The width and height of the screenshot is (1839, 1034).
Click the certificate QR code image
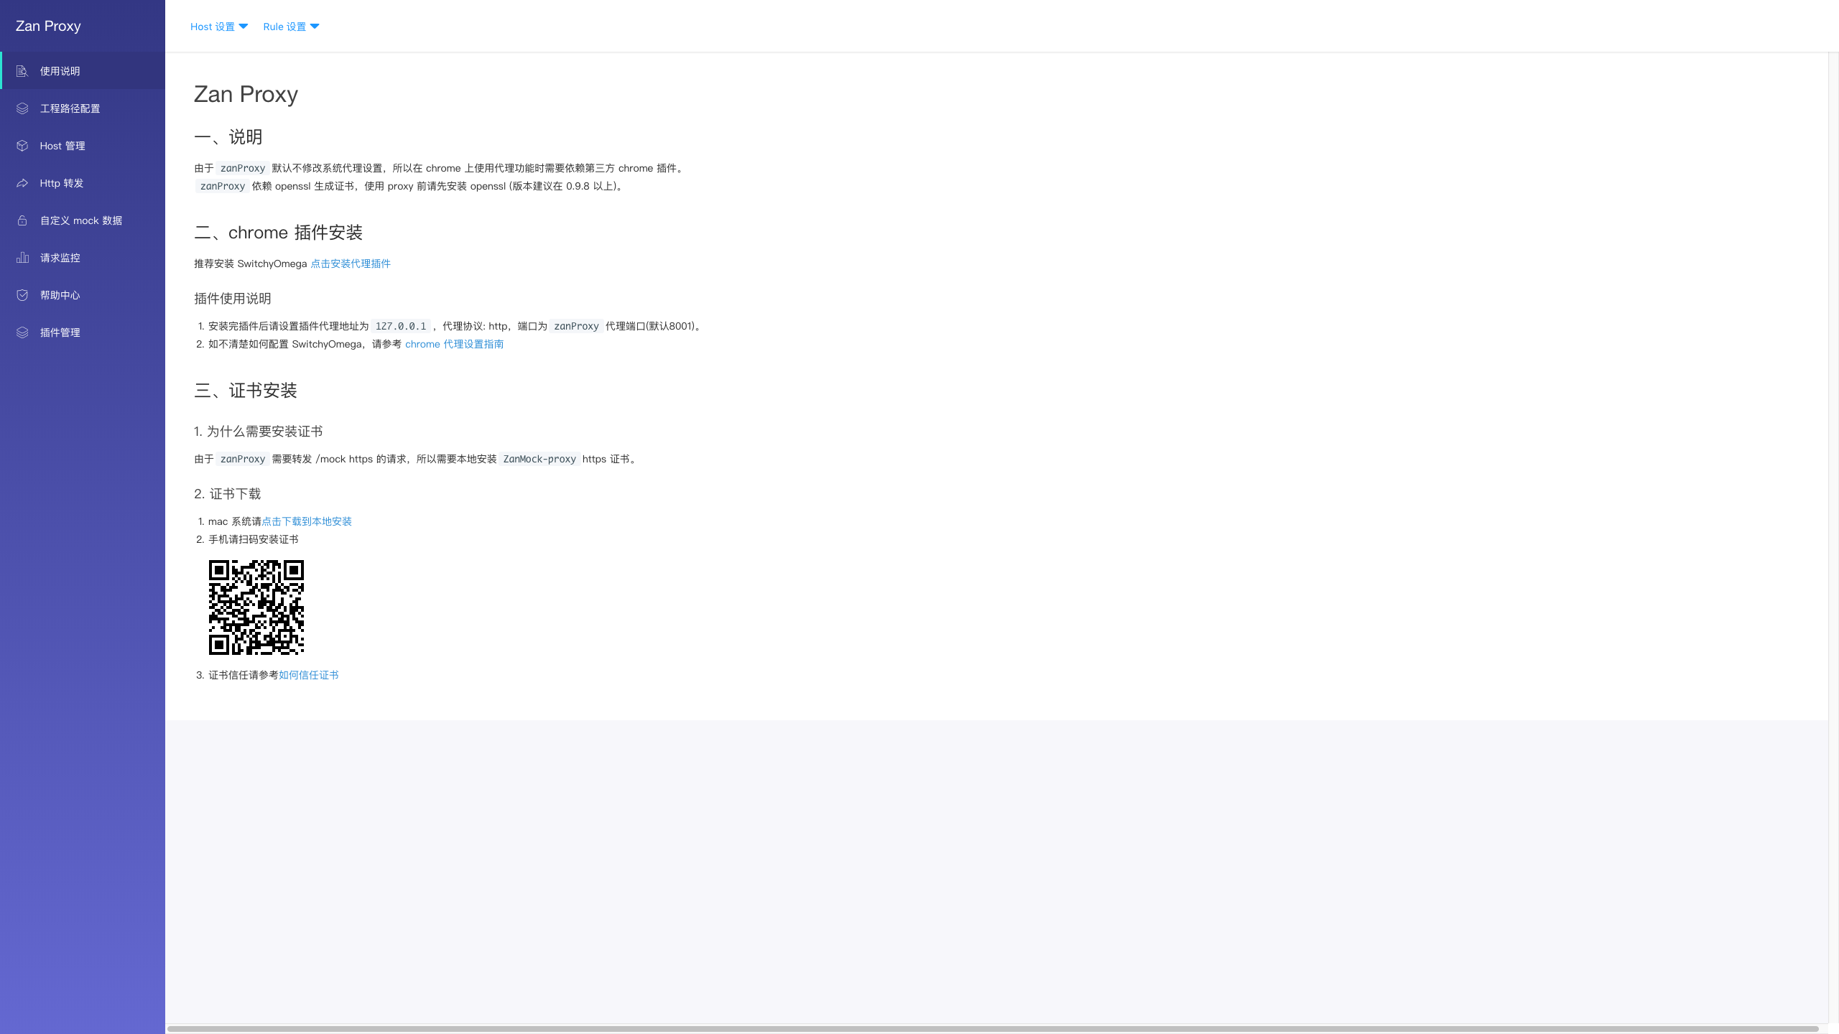[x=256, y=607]
